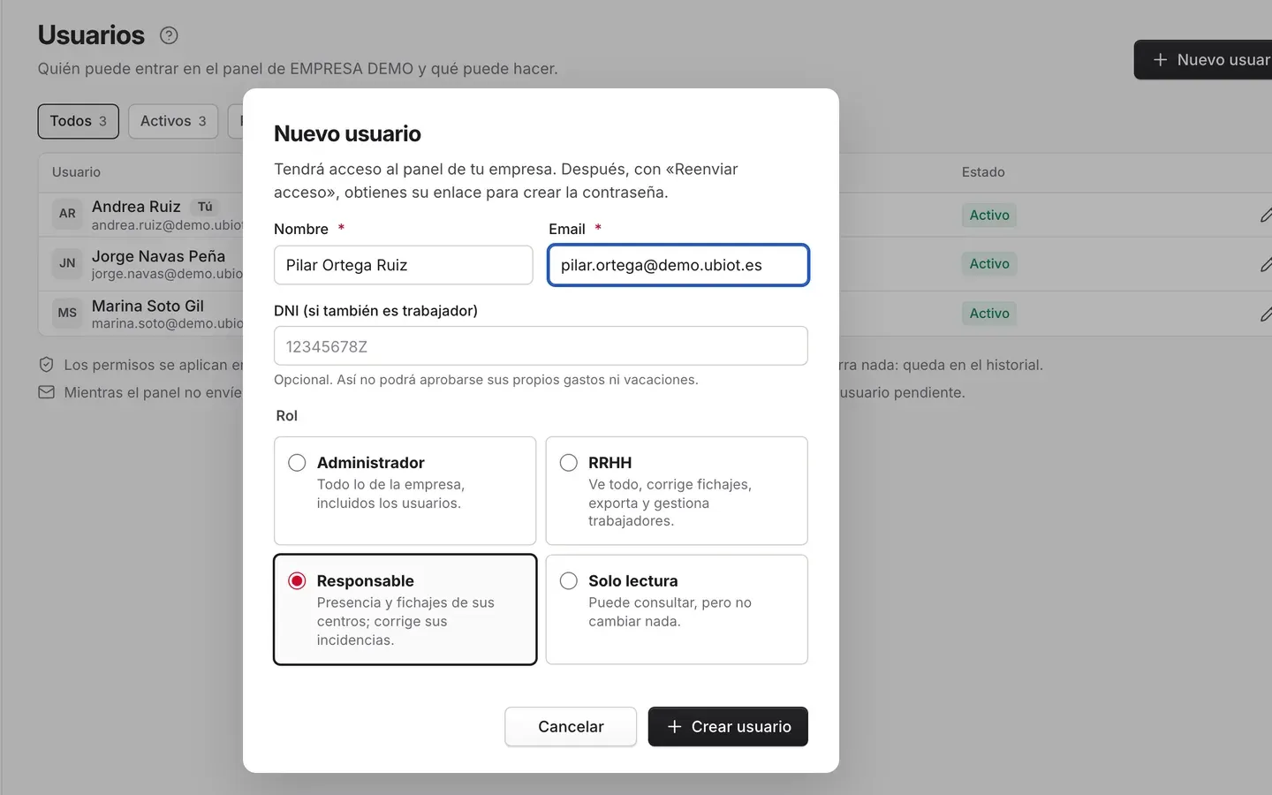Select the RRHH role radio button

pos(569,463)
